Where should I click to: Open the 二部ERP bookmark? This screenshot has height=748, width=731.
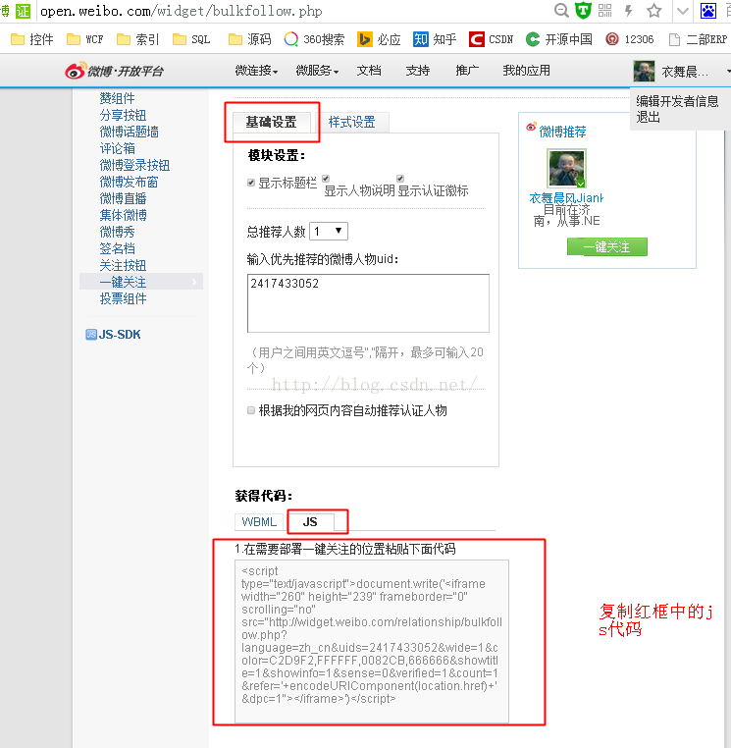tap(698, 39)
